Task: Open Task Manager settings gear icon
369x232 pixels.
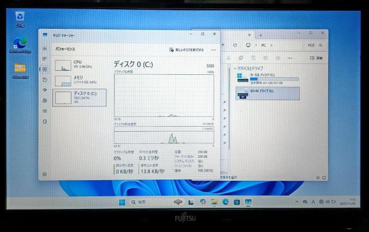Action: (45, 174)
